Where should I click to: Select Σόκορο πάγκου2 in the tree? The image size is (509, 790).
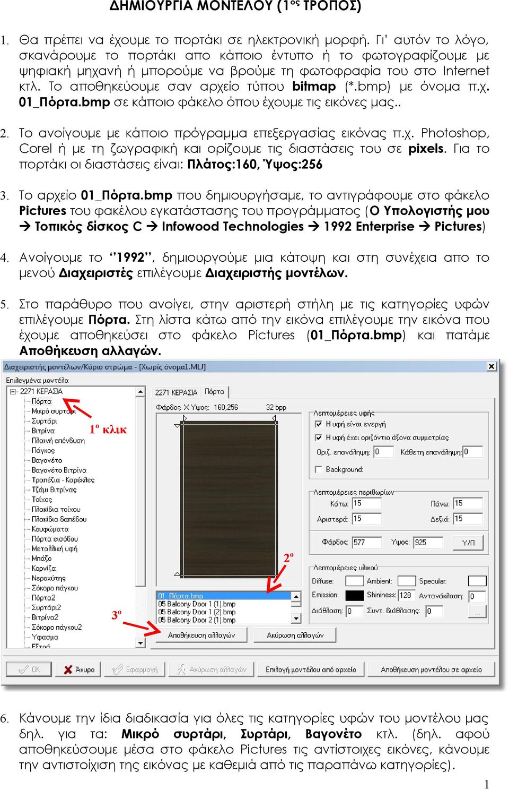click(57, 627)
